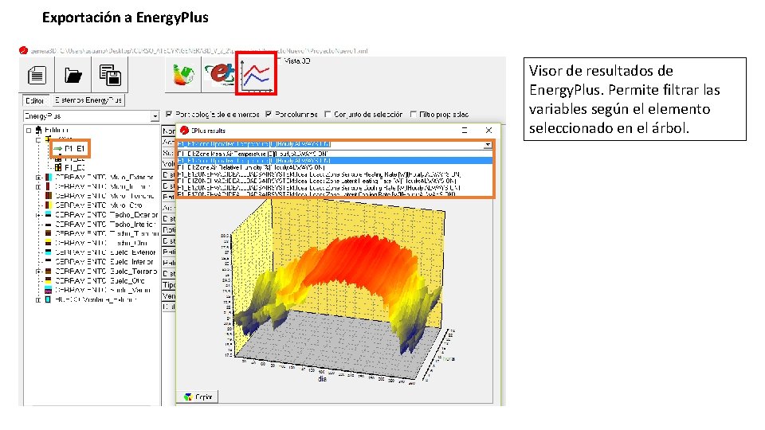Click the Techo_Terreno cerramiento icon
The image size is (765, 430).
pyautogui.click(x=49, y=233)
